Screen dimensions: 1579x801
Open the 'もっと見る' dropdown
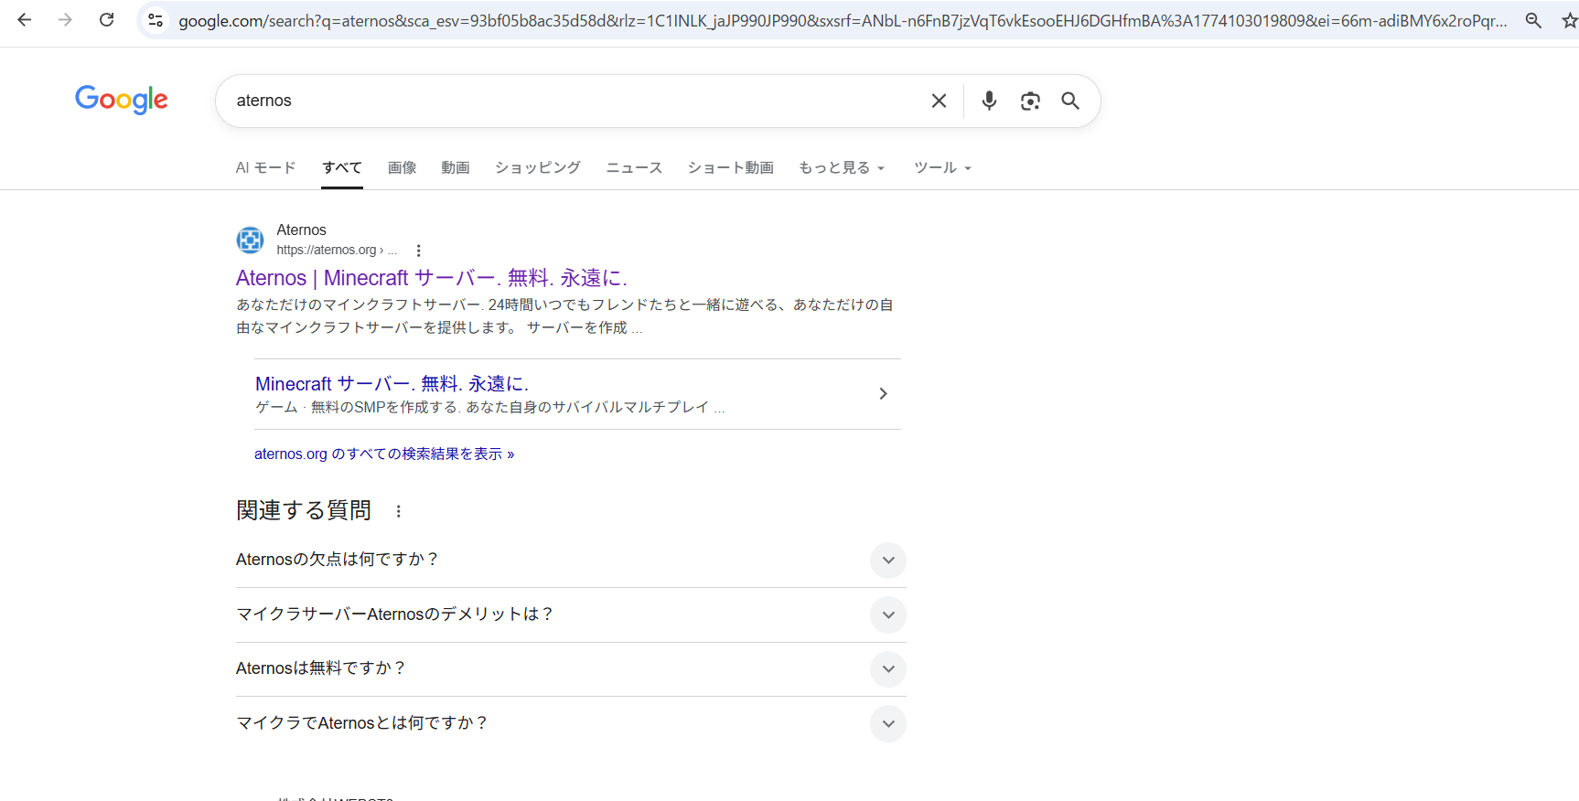(x=841, y=167)
